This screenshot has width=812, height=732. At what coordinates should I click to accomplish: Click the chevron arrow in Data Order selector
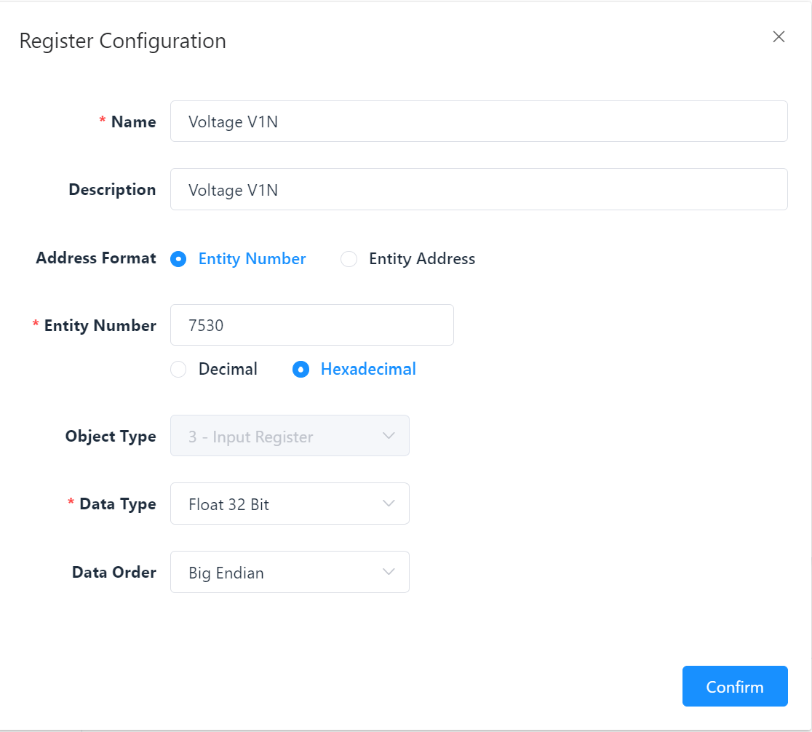[x=389, y=572]
